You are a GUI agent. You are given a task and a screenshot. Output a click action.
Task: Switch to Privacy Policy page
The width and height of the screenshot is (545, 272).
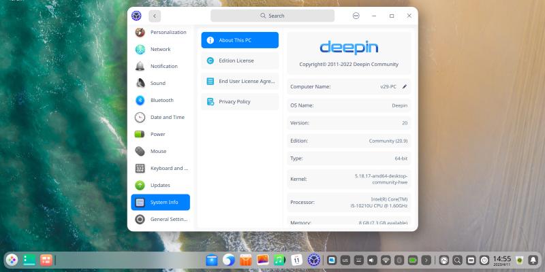pos(240,101)
